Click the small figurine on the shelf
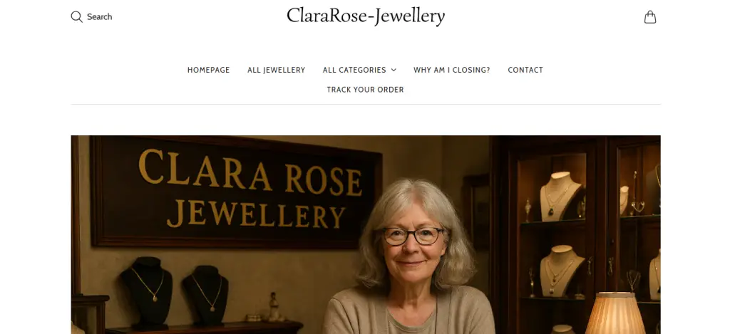Viewport: 730px width, 334px height. [x=274, y=307]
